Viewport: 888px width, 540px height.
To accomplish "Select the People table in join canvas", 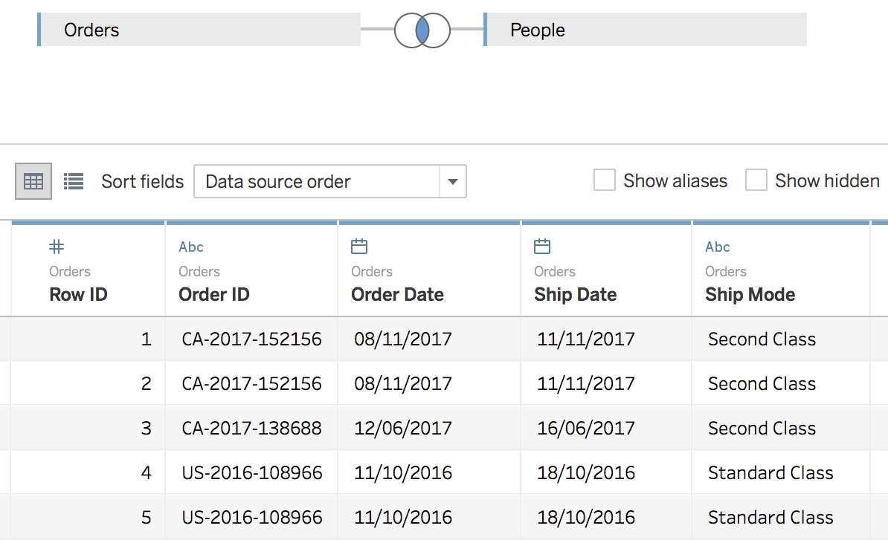I will [645, 30].
